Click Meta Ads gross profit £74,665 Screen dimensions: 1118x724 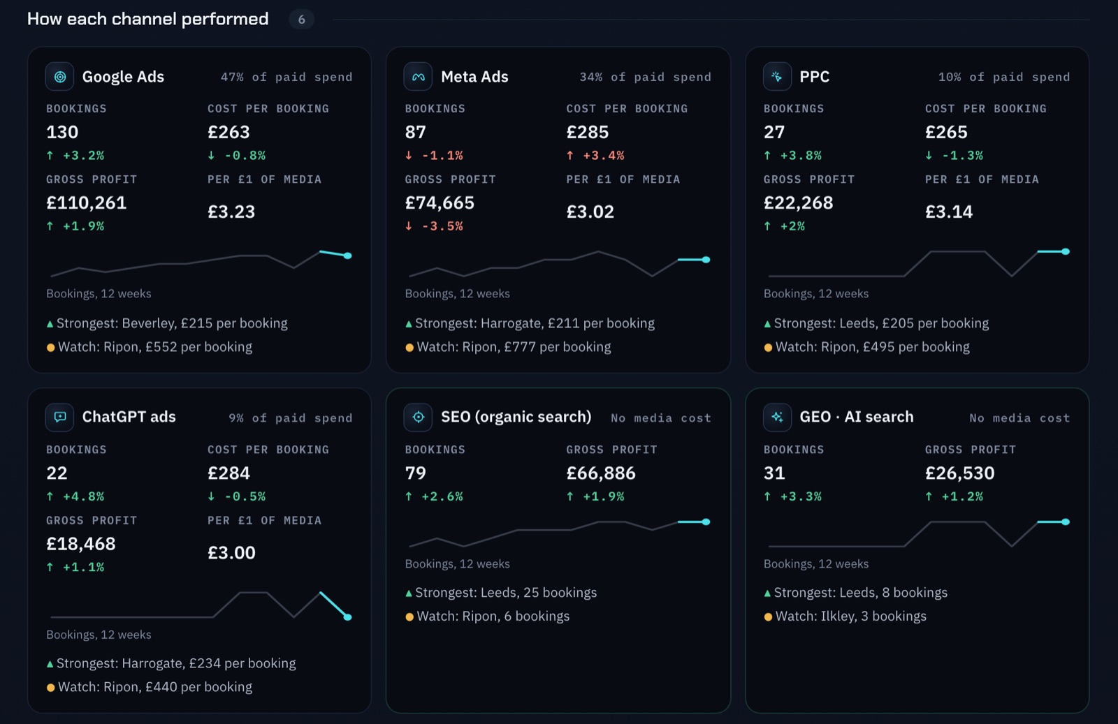click(440, 202)
